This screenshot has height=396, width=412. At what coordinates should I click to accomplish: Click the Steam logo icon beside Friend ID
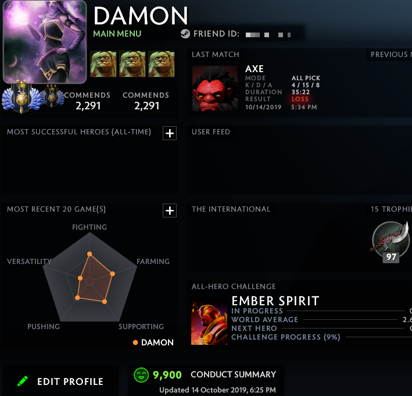pos(185,34)
